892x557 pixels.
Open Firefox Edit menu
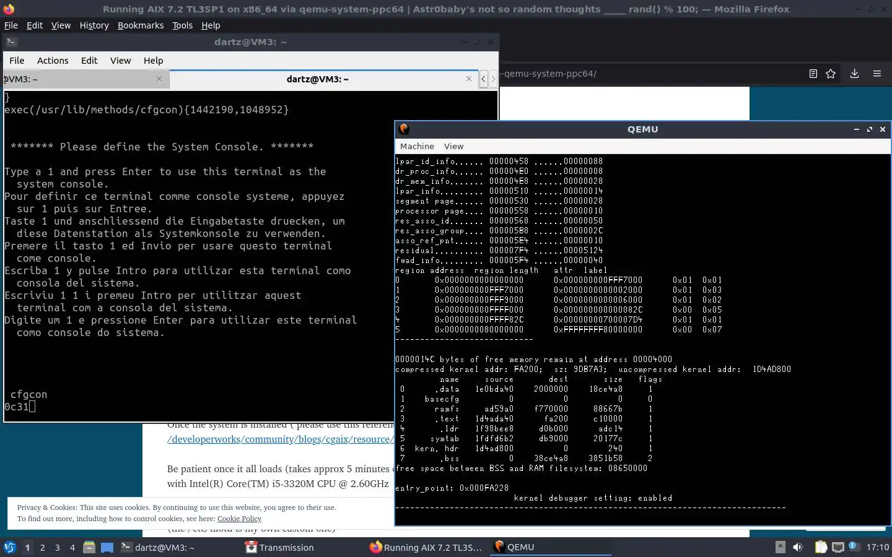35,25
